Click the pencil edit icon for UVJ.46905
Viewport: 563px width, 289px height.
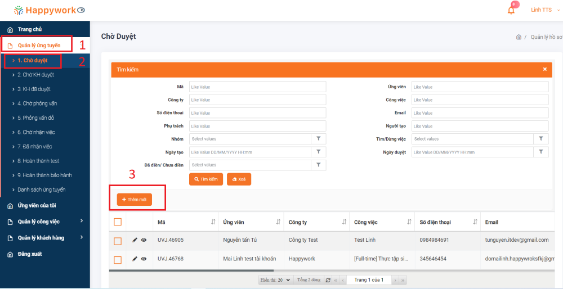135,240
